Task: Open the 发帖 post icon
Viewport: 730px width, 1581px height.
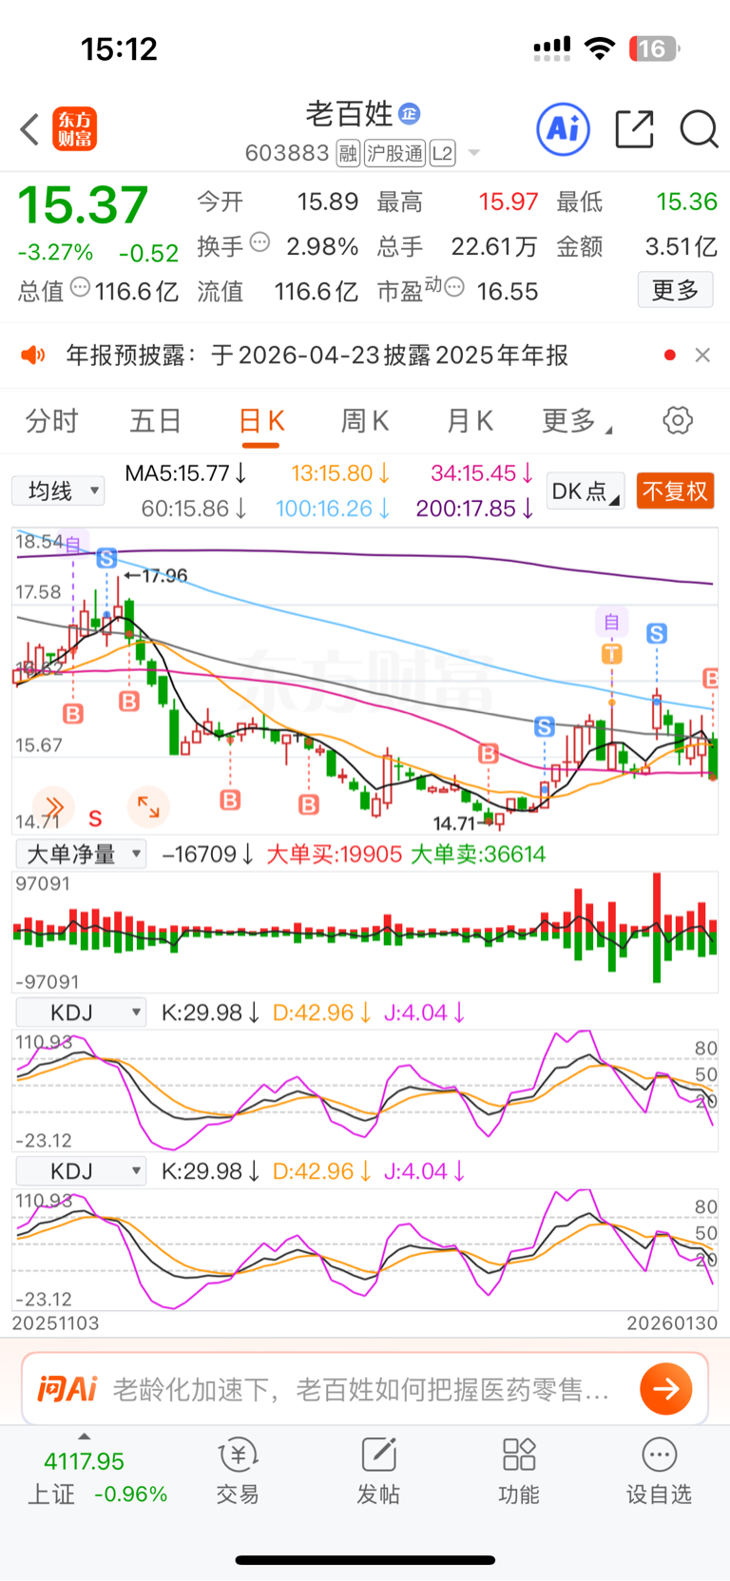Action: pos(378,1471)
